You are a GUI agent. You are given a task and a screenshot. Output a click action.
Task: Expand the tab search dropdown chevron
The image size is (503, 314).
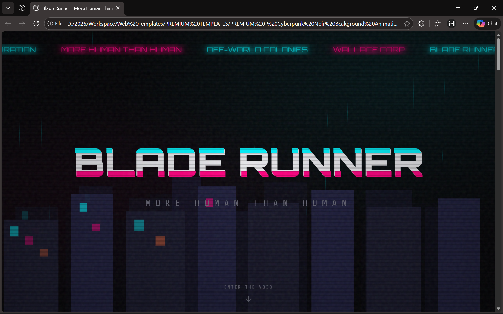pyautogui.click(x=8, y=8)
